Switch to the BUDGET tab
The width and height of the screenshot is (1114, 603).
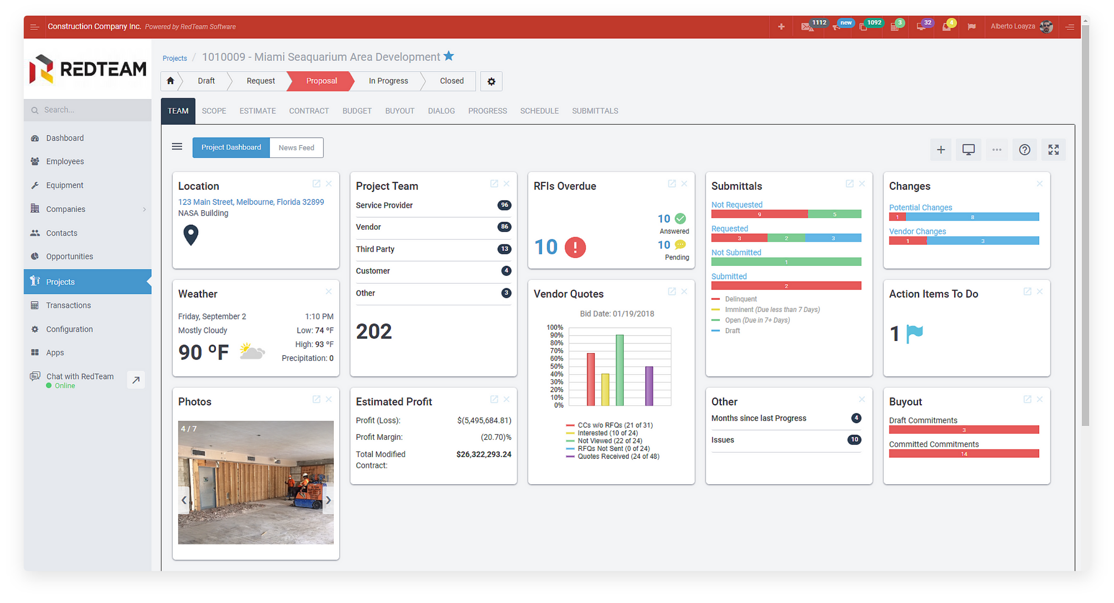click(x=357, y=111)
